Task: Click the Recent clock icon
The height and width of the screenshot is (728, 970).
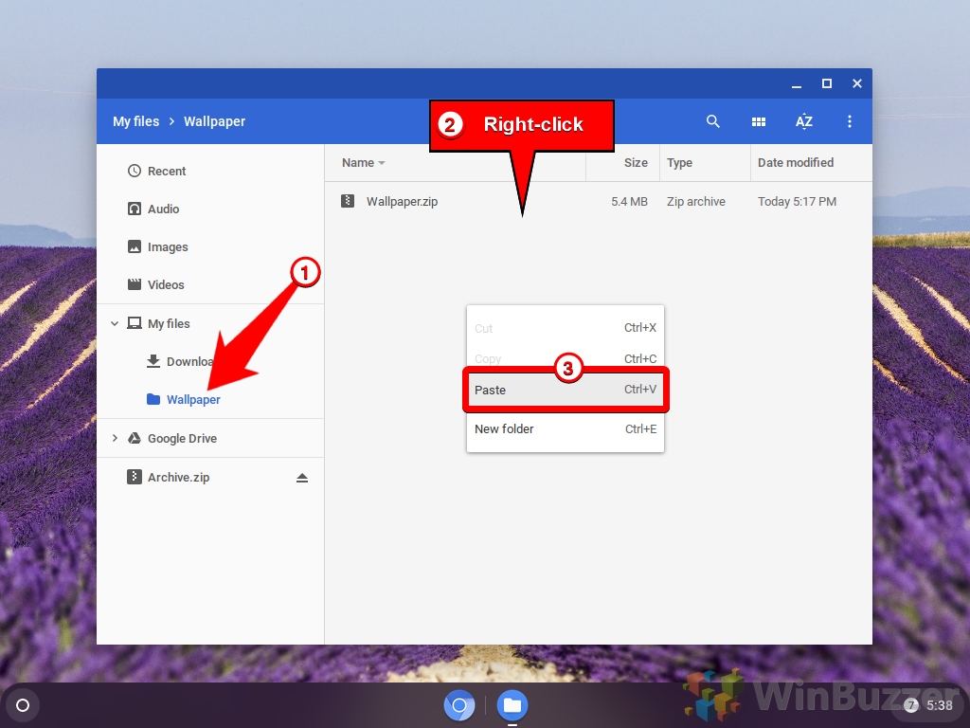Action: 135,171
